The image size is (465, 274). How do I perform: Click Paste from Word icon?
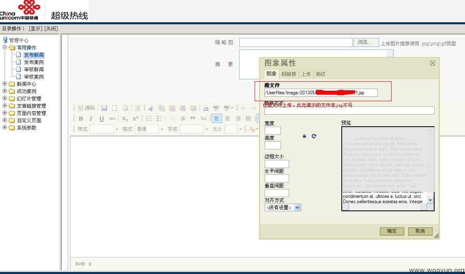point(193,108)
